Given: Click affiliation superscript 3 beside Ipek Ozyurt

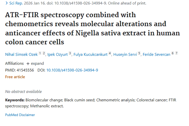Looking at the screenshot, I should 70,53.
